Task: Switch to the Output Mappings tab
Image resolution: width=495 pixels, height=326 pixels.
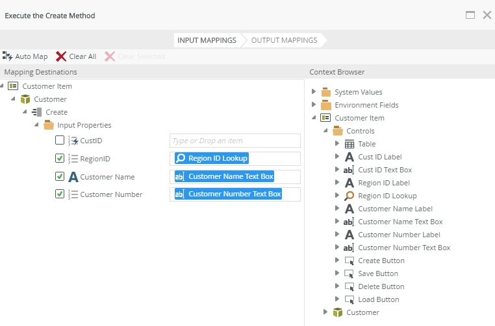Action: 284,40
